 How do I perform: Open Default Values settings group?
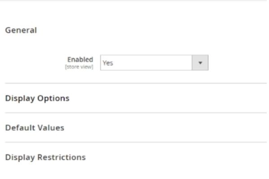coord(35,128)
